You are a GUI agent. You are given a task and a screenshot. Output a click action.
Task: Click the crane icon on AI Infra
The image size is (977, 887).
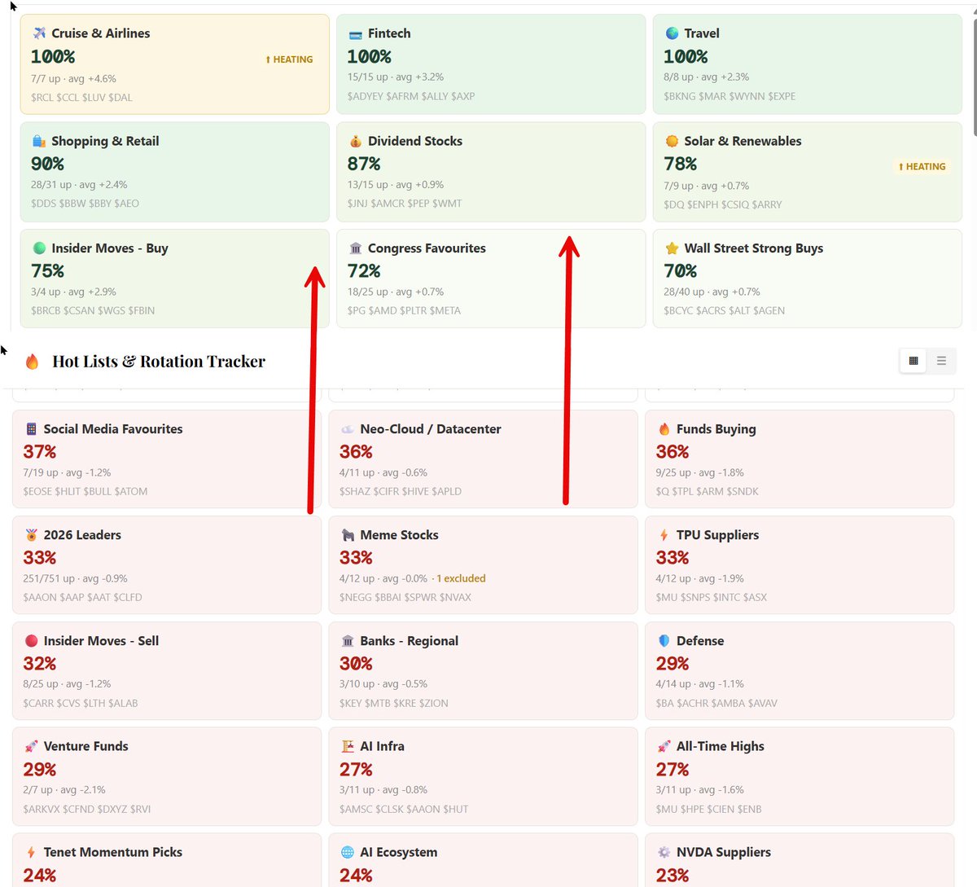coord(348,746)
